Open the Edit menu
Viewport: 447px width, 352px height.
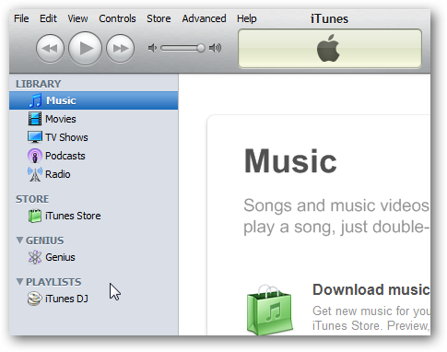48,18
